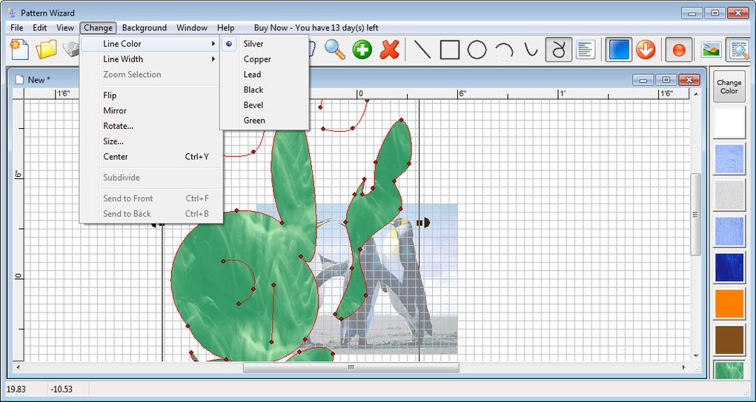The height and width of the screenshot is (402, 756).
Task: Select Rotate... from Change menu
Action: pyautogui.click(x=150, y=126)
